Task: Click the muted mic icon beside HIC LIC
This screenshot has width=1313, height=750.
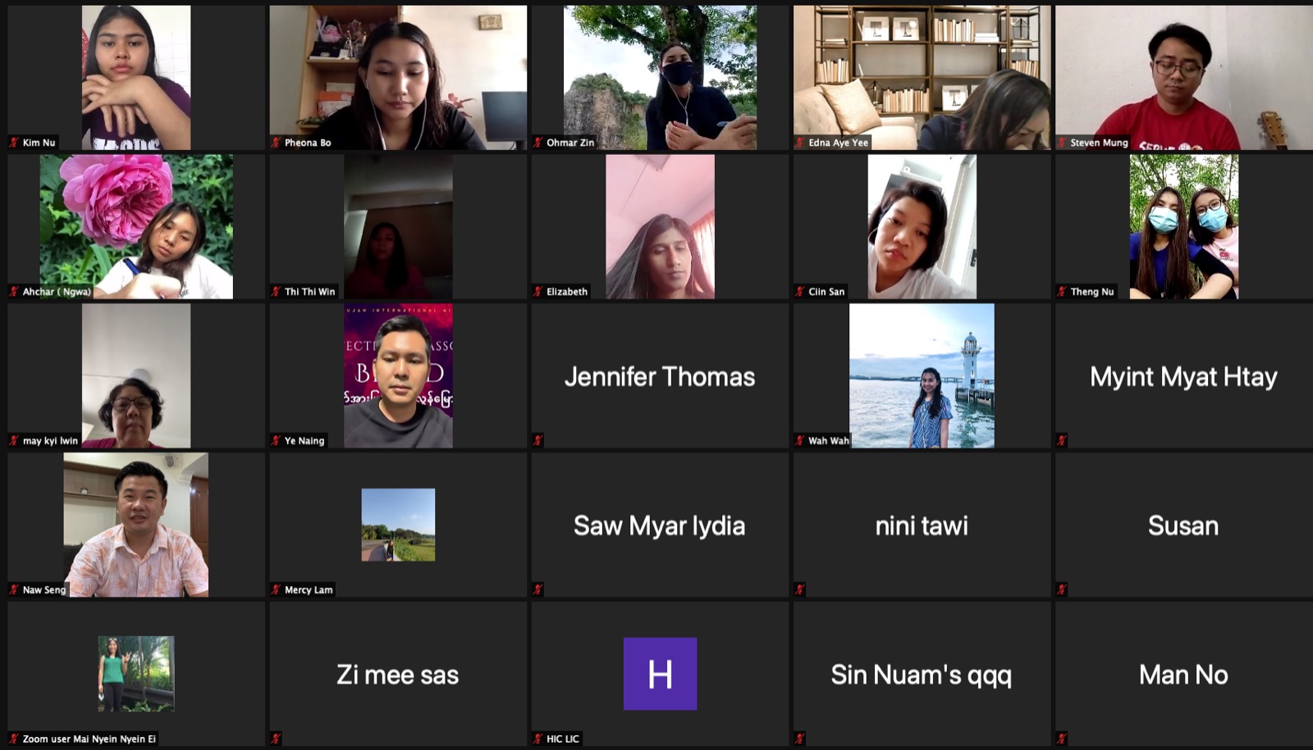Action: 538,739
